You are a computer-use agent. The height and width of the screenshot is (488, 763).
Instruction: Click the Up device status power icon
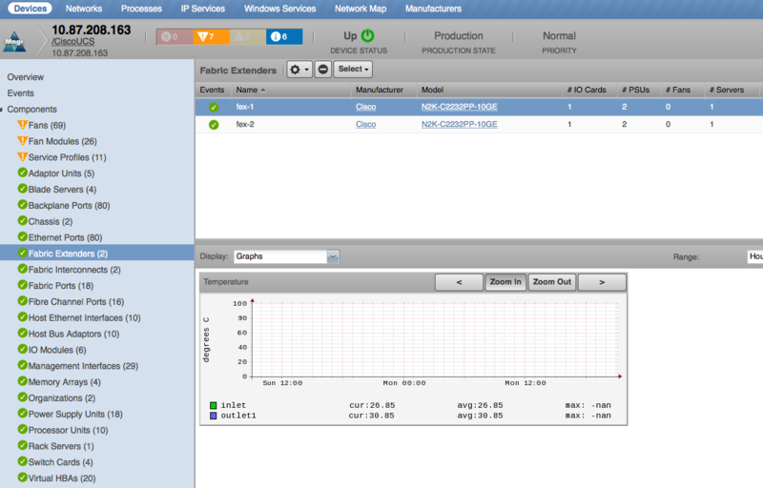[368, 35]
